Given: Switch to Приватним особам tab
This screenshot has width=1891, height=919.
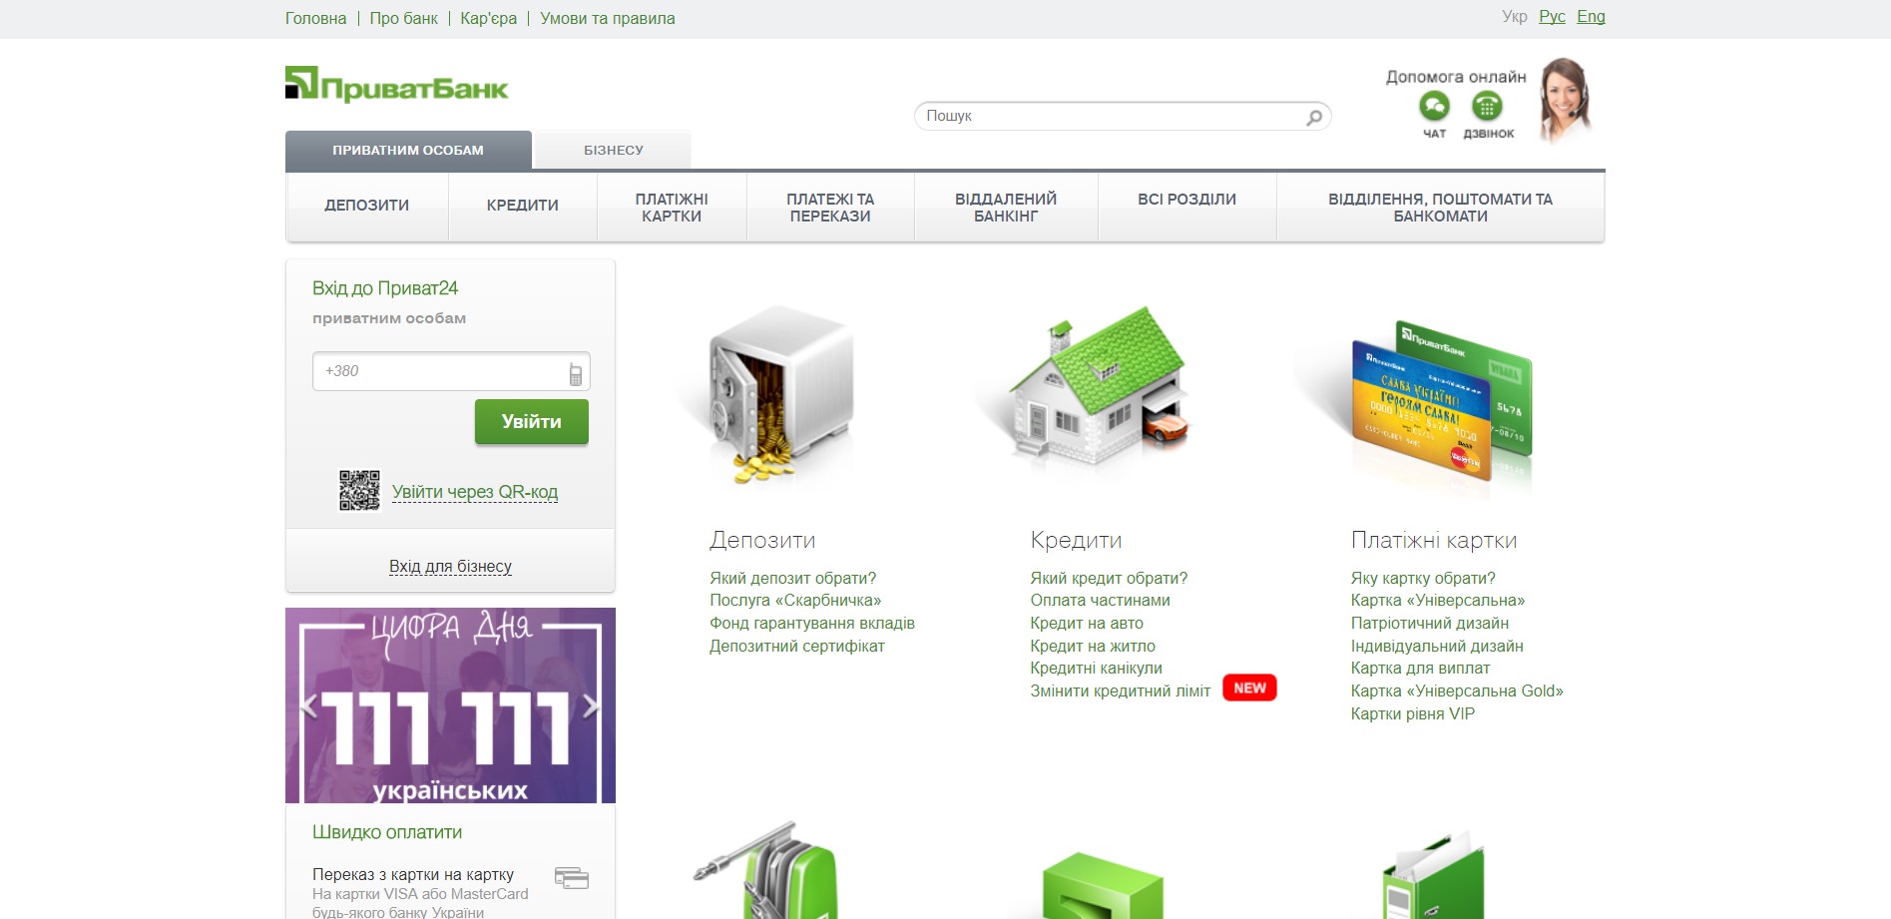Looking at the screenshot, I should tap(408, 151).
